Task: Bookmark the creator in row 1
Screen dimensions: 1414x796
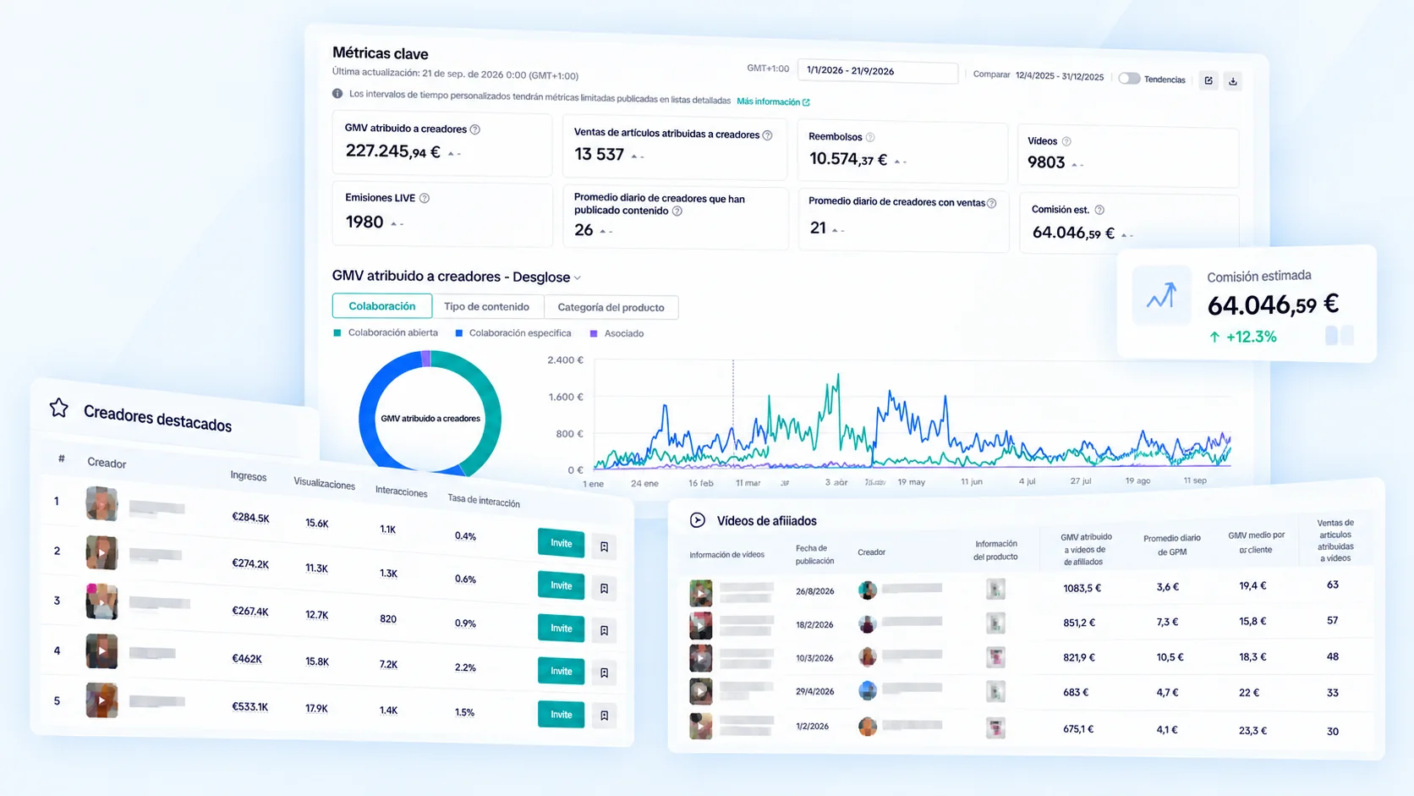Action: click(604, 546)
